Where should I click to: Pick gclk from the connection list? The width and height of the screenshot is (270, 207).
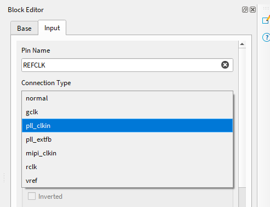tap(127, 112)
